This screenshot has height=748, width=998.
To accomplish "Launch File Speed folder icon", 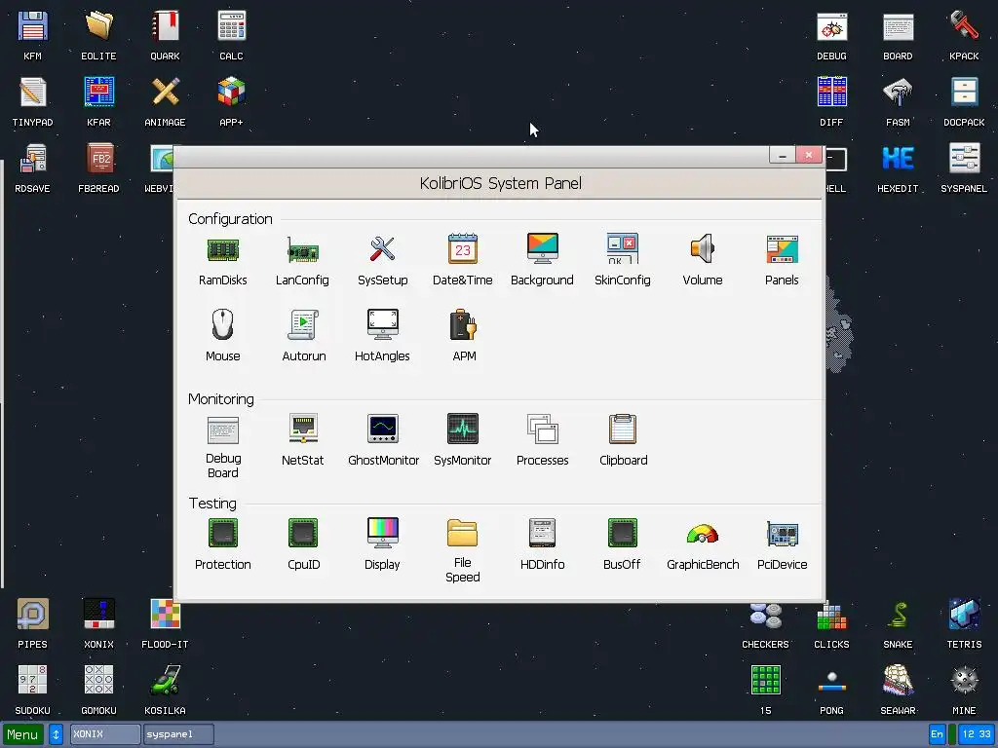I will point(463,533).
